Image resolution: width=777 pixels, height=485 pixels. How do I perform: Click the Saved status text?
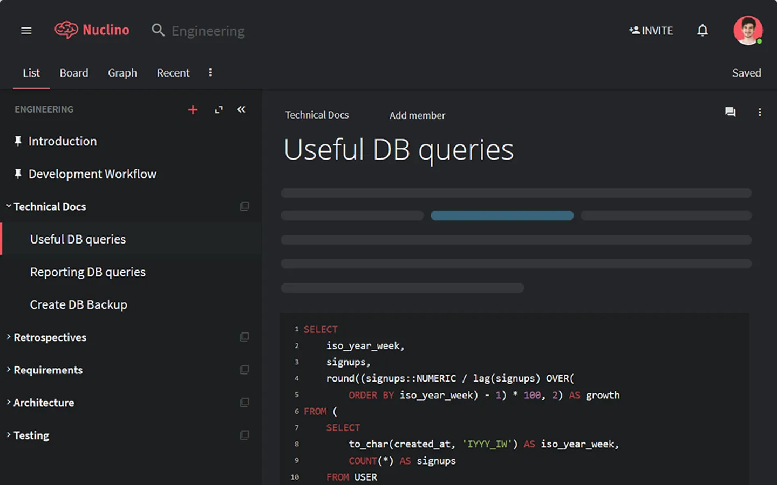(x=746, y=73)
